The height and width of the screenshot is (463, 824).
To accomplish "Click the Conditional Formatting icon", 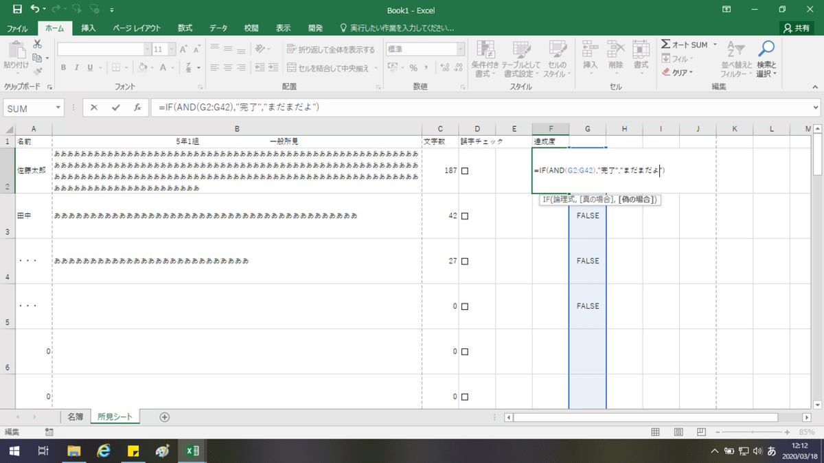I will [486, 49].
